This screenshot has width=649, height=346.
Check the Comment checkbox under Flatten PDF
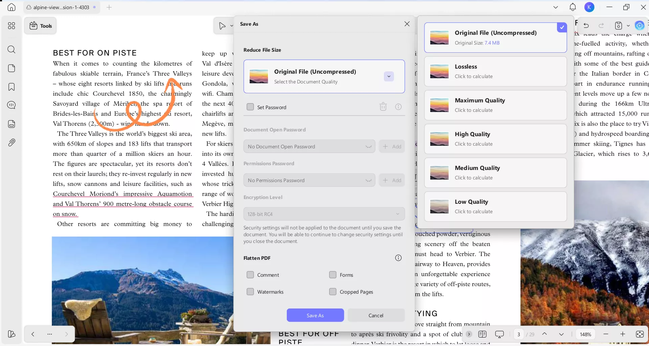250,275
